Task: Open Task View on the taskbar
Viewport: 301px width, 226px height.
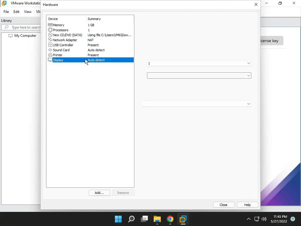Action: click(x=144, y=219)
